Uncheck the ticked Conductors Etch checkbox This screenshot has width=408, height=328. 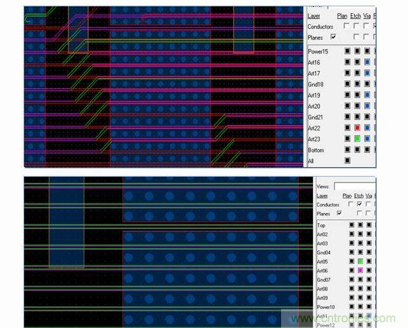[x=360, y=204]
